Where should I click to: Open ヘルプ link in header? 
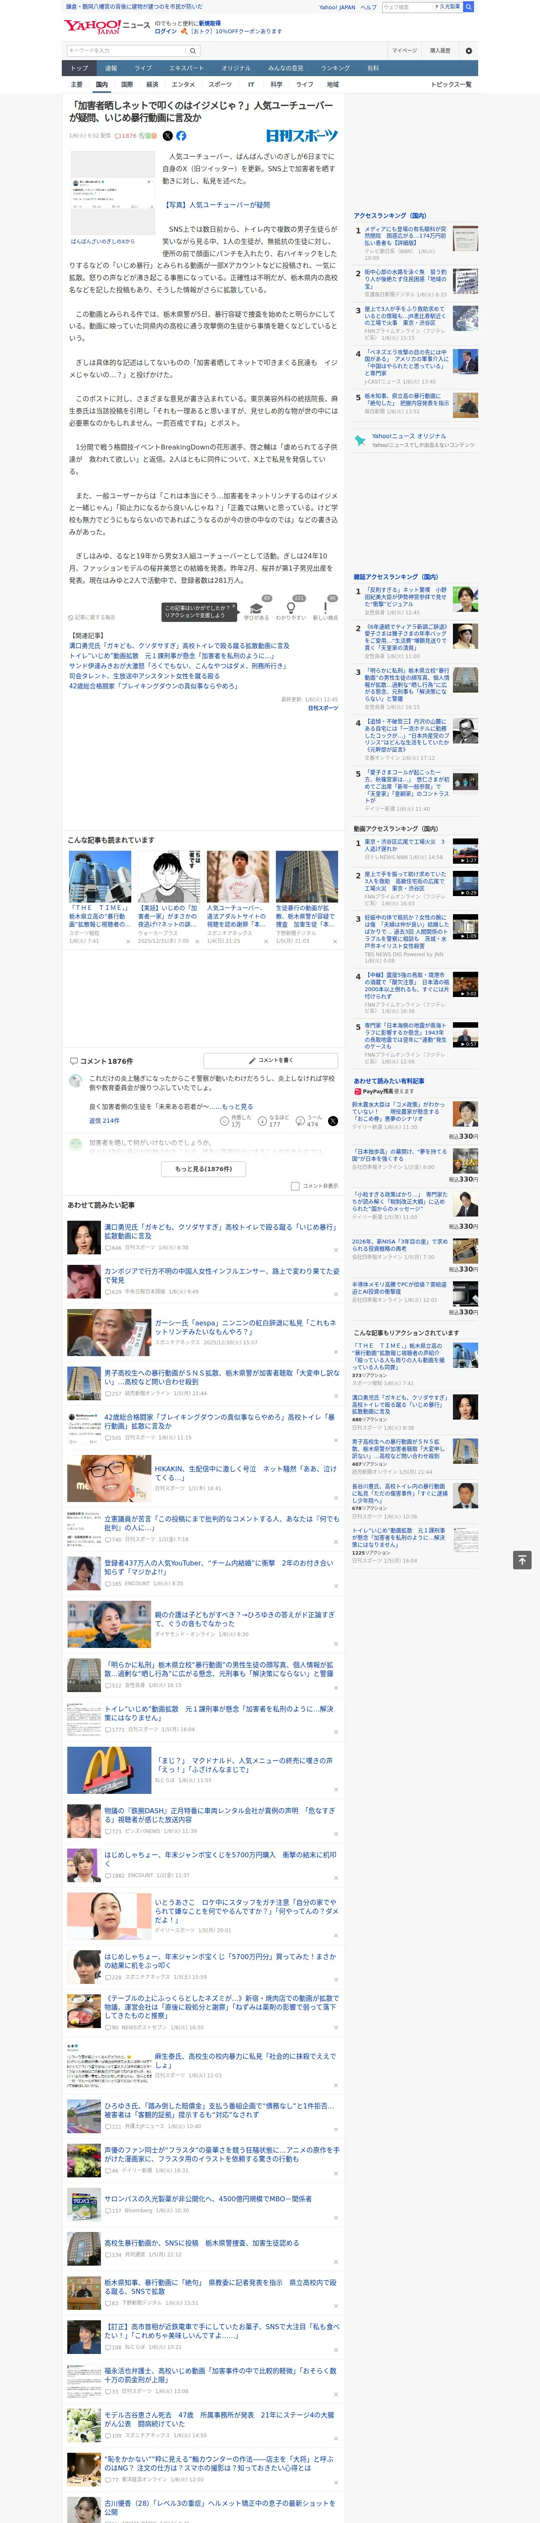click(368, 7)
